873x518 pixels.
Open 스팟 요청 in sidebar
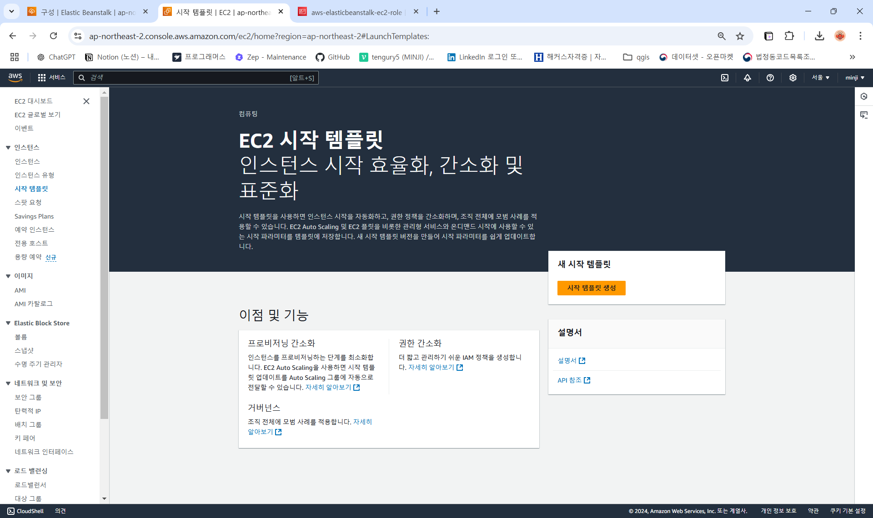click(28, 202)
